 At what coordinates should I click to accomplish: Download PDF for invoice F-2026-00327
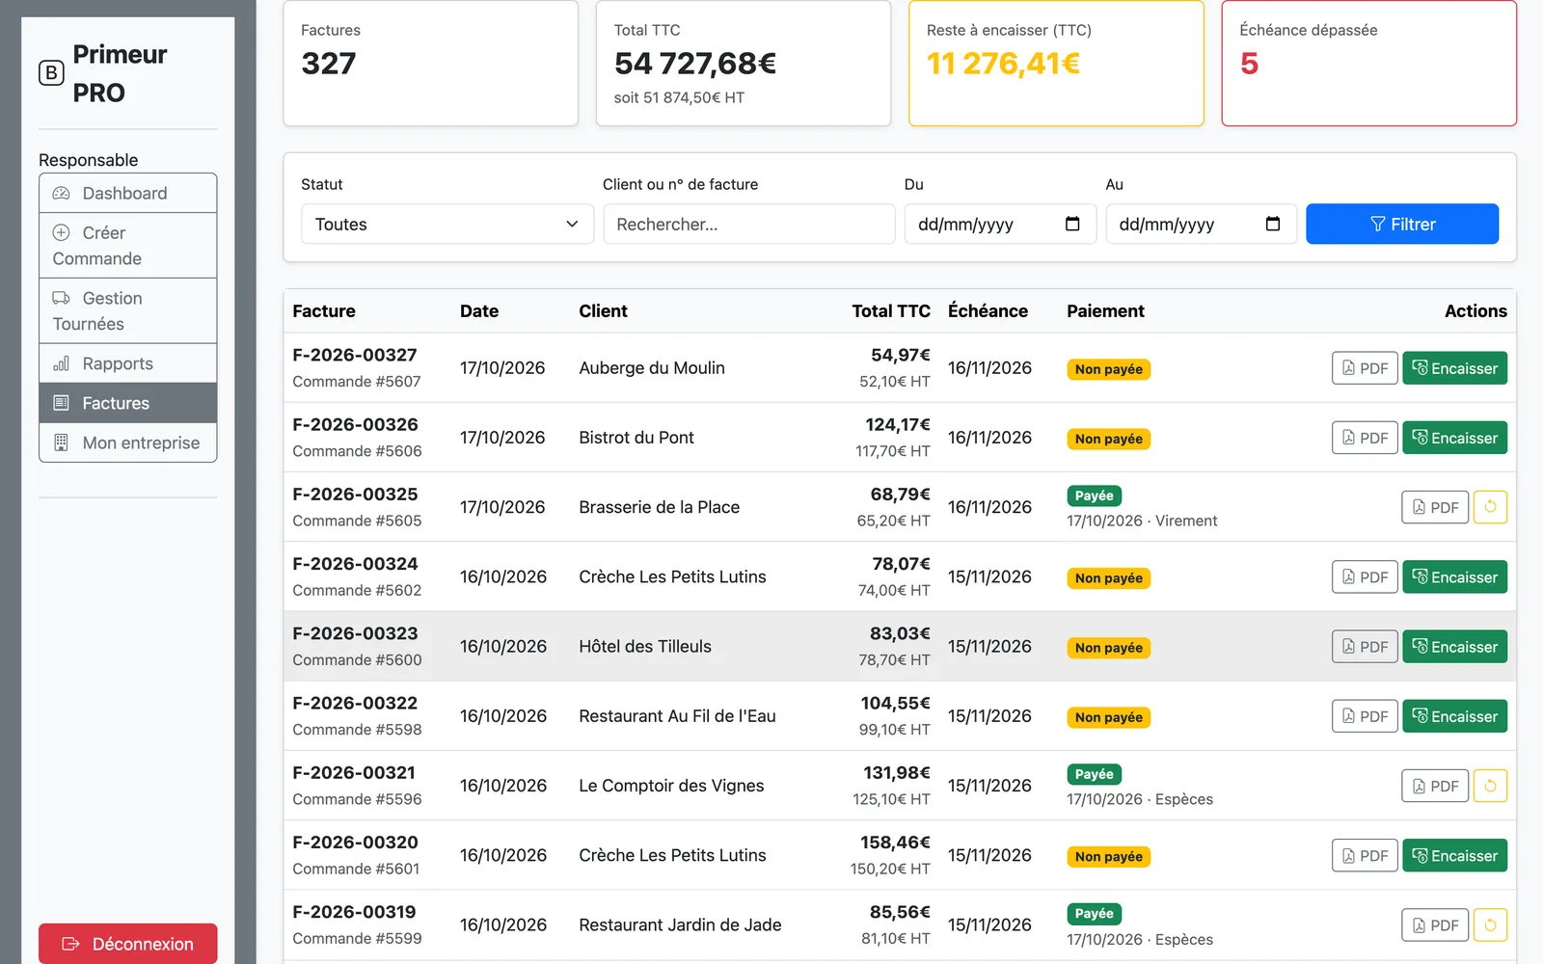tap(1365, 368)
